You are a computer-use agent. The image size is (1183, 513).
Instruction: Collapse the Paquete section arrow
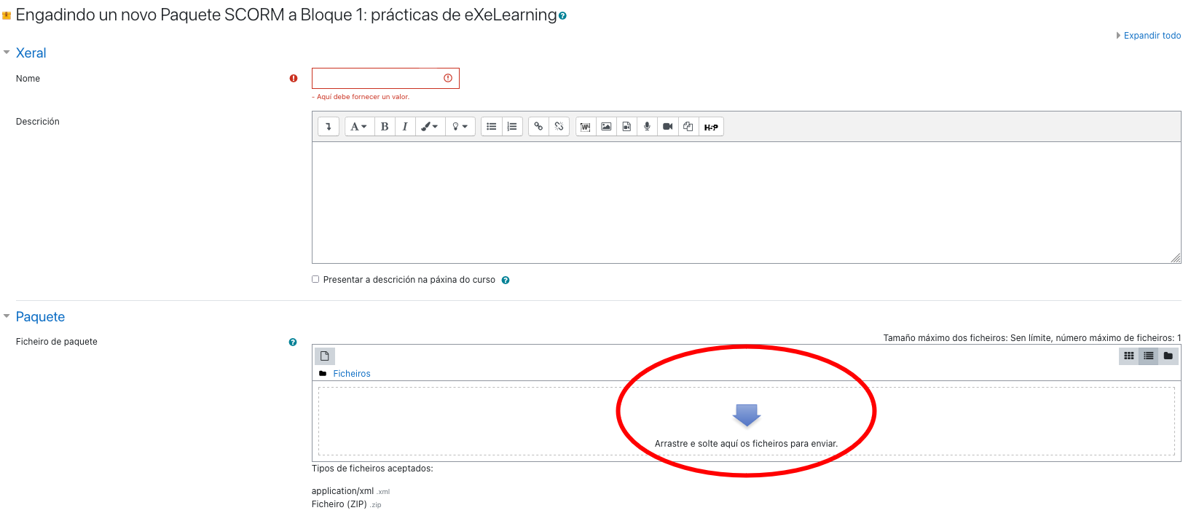7,316
